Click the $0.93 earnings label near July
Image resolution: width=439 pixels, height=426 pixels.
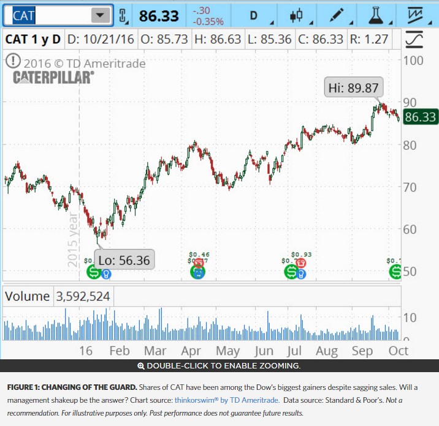click(x=302, y=255)
